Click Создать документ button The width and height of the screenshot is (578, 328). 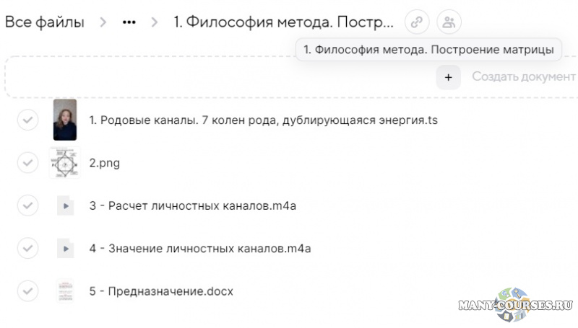click(x=523, y=76)
